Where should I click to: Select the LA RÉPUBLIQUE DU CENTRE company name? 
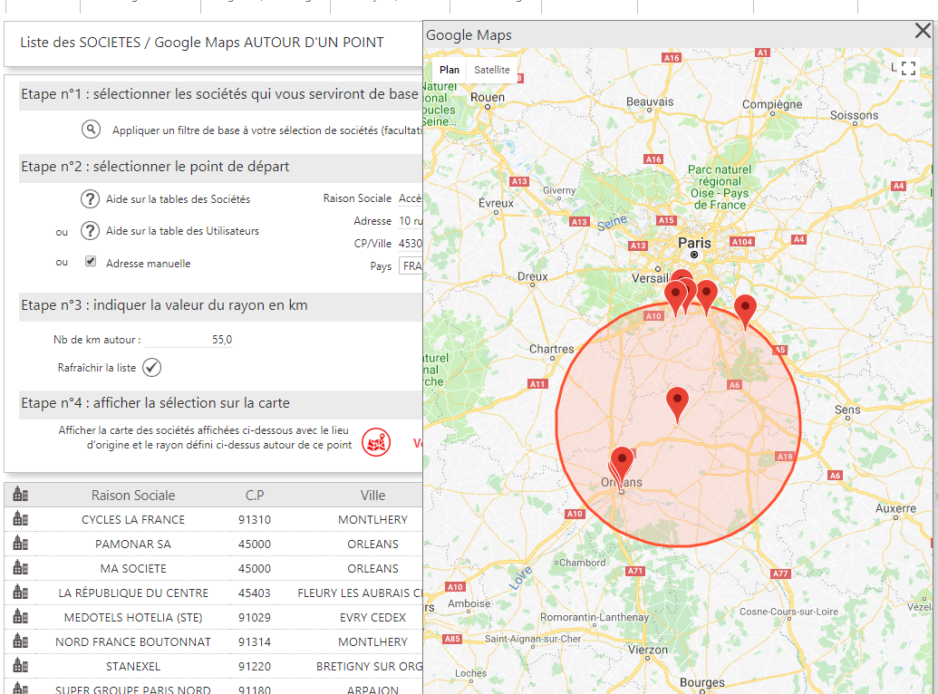[133, 593]
